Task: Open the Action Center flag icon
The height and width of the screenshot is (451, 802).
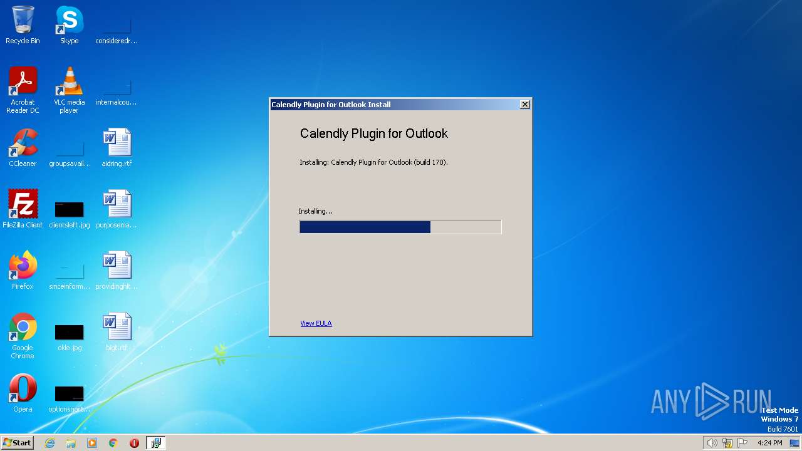Action: [x=742, y=443]
